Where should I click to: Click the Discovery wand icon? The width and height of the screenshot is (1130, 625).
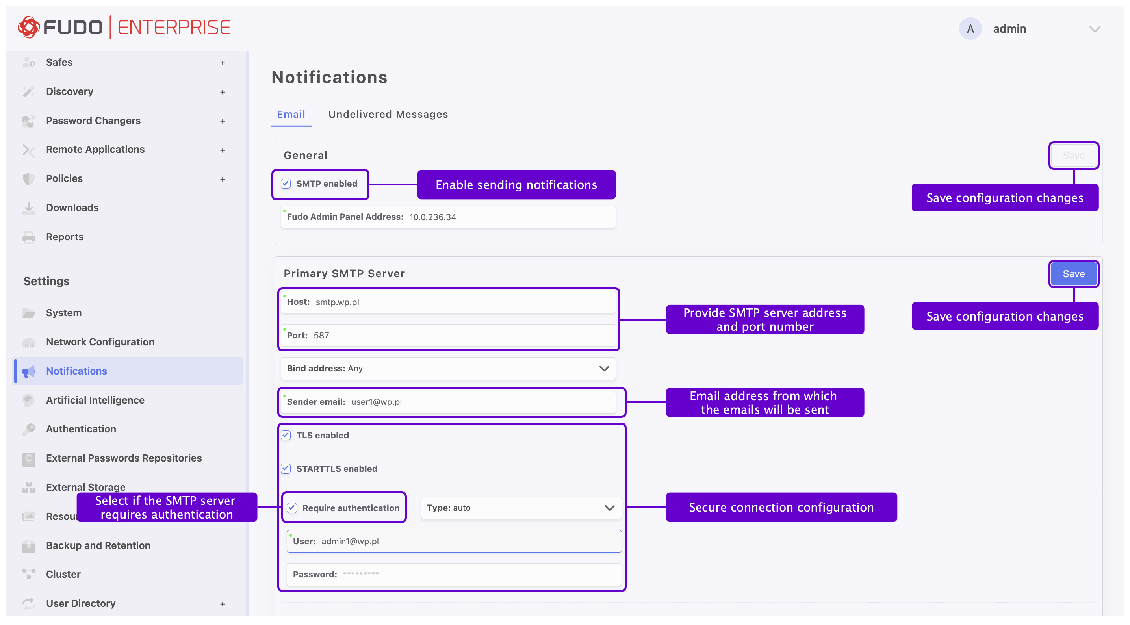(28, 91)
